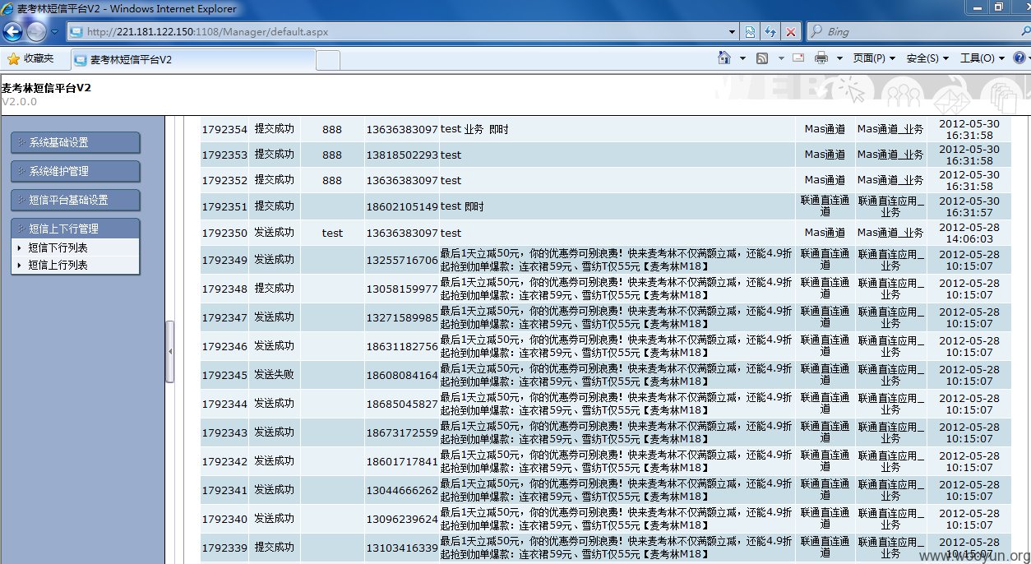Click the Mas通道 cell in row 1792352
Viewport: 1031px width, 564px height.
(825, 180)
